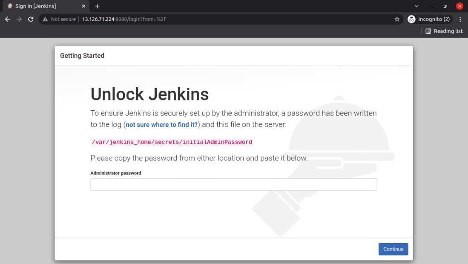
Task: Expand the tab search chevron
Action: [416, 6]
